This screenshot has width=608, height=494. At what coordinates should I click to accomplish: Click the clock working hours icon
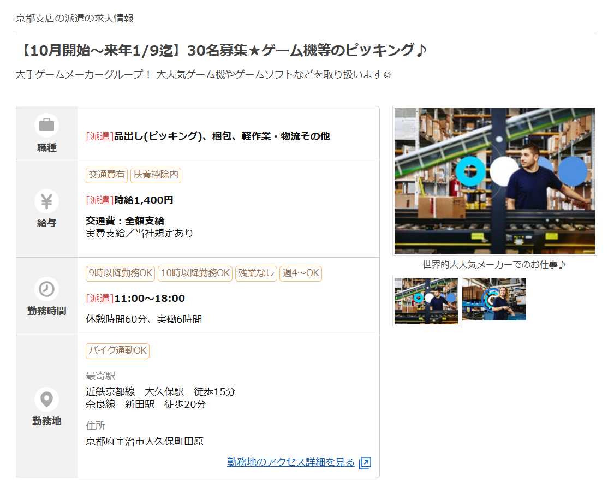pyautogui.click(x=46, y=289)
